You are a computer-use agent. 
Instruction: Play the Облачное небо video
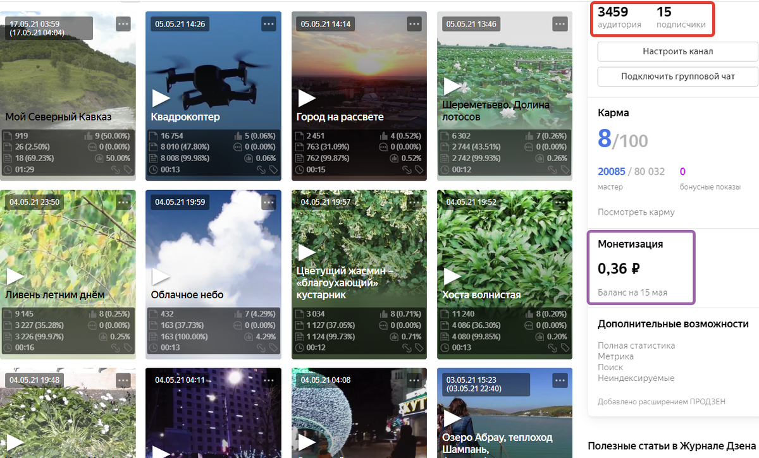coord(161,276)
